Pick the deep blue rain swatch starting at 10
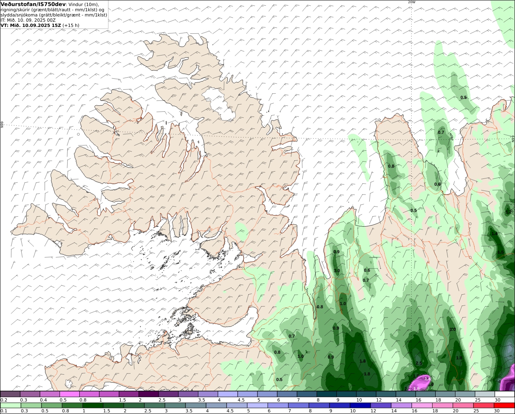Viewport: 515px width, 414px height. pyautogui.click(x=360, y=405)
